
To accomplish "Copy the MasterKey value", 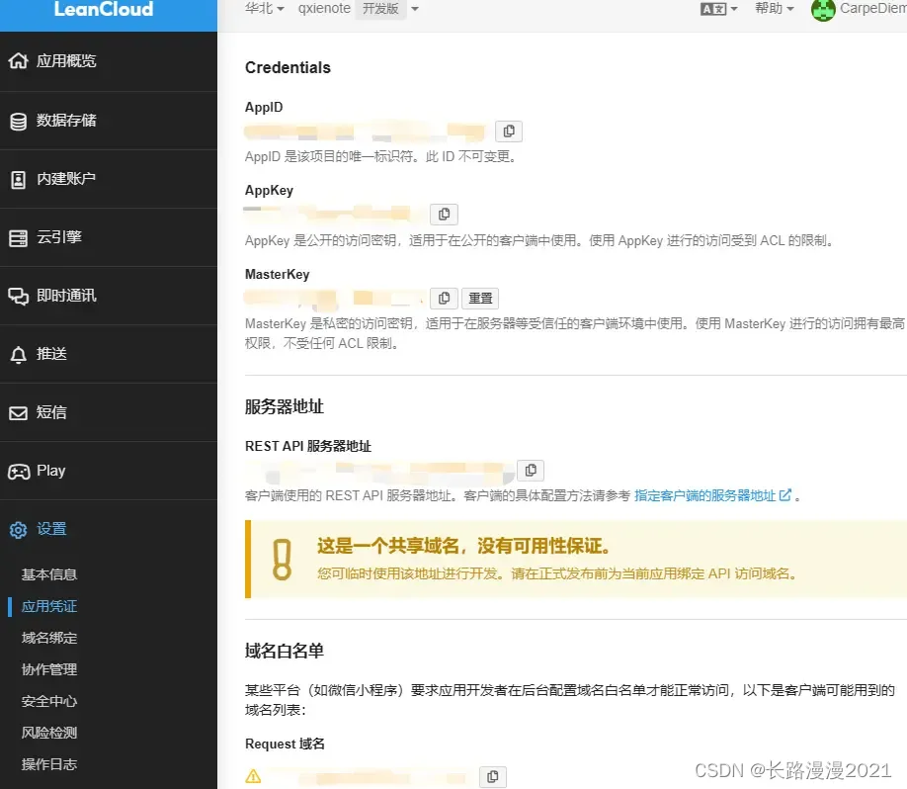I will coord(444,299).
